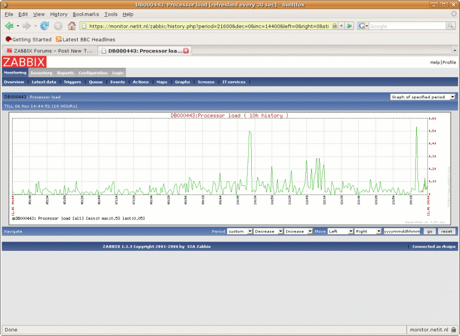Open Latest BBC Headlines feed bookmark

(x=85, y=39)
